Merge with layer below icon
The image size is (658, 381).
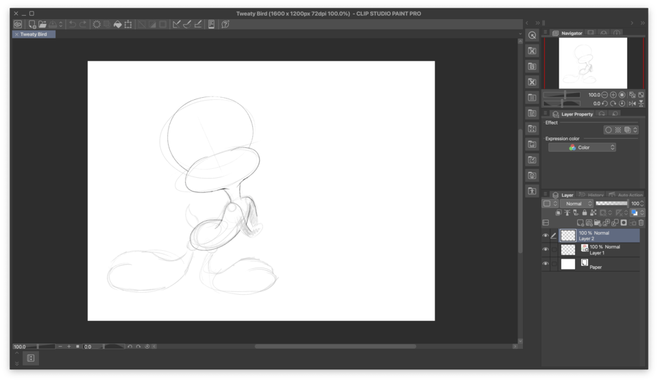pos(615,223)
